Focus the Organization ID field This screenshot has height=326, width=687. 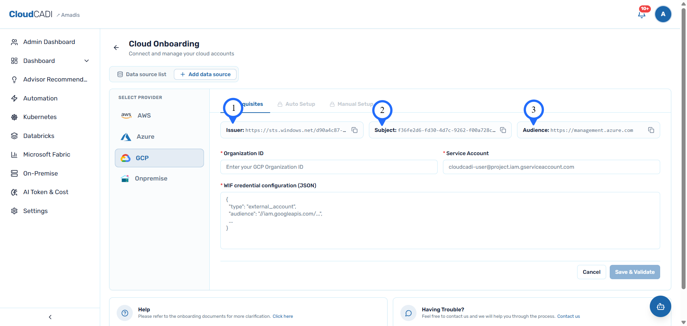(329, 167)
